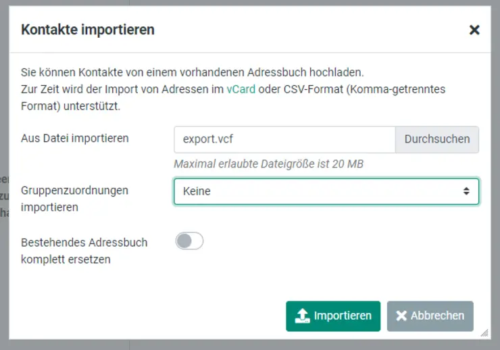Click the upload icon on Importieren
Viewport: 500px width, 350px height.
point(302,316)
